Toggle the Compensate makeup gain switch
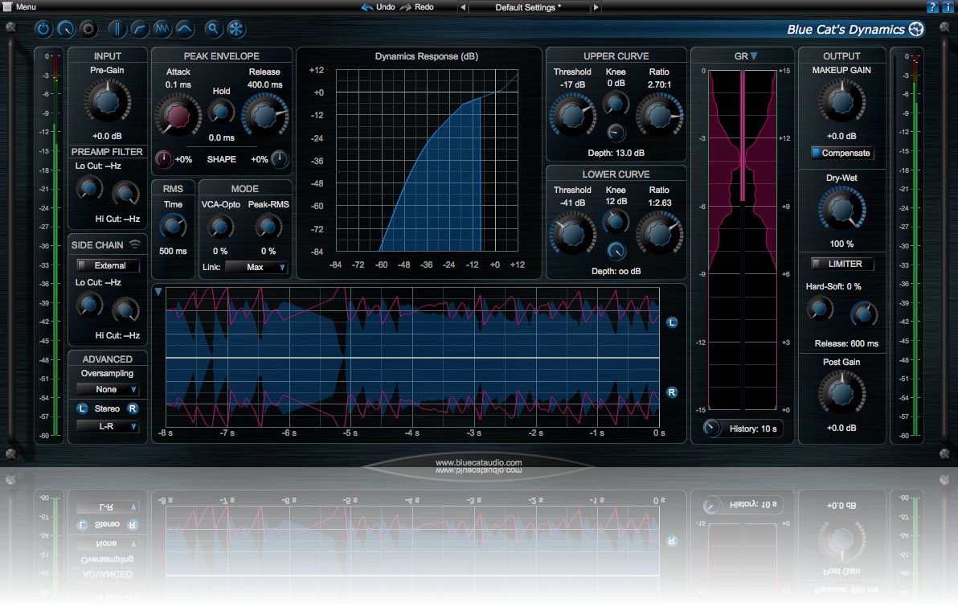Image resolution: width=958 pixels, height=607 pixels. tap(841, 153)
